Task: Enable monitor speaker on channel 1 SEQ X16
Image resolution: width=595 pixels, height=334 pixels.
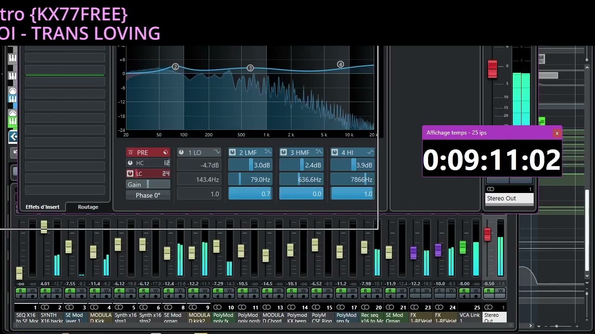Action: coord(20,296)
